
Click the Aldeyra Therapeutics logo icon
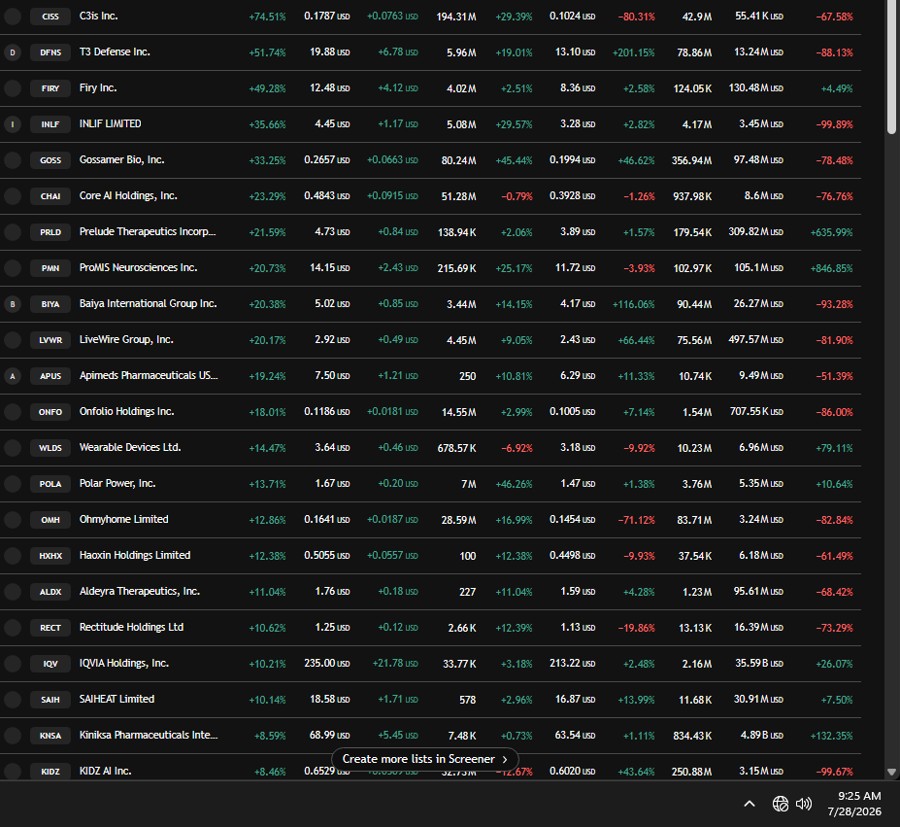click(x=13, y=592)
